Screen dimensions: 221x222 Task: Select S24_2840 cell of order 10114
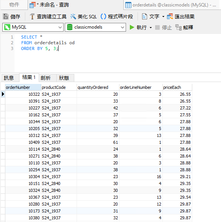click(59, 149)
